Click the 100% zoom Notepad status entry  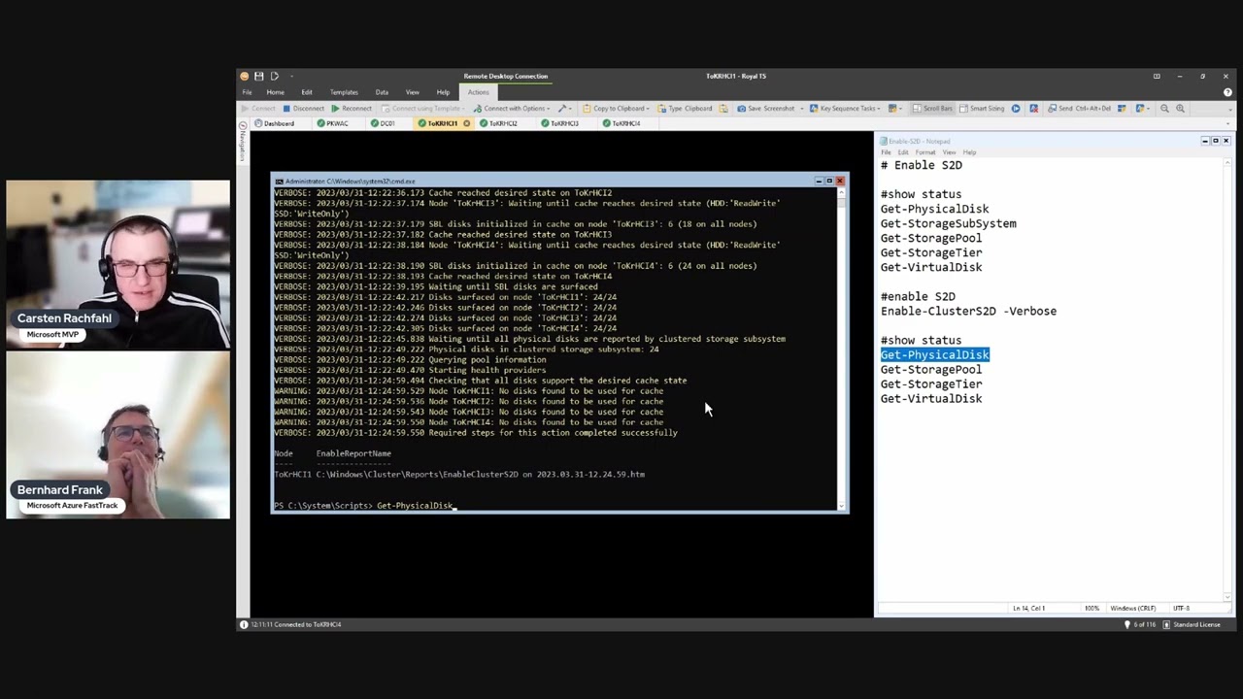1092,608
